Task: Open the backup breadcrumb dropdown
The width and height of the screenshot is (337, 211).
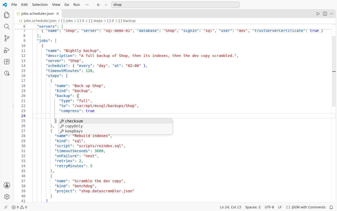Action: click(127, 21)
